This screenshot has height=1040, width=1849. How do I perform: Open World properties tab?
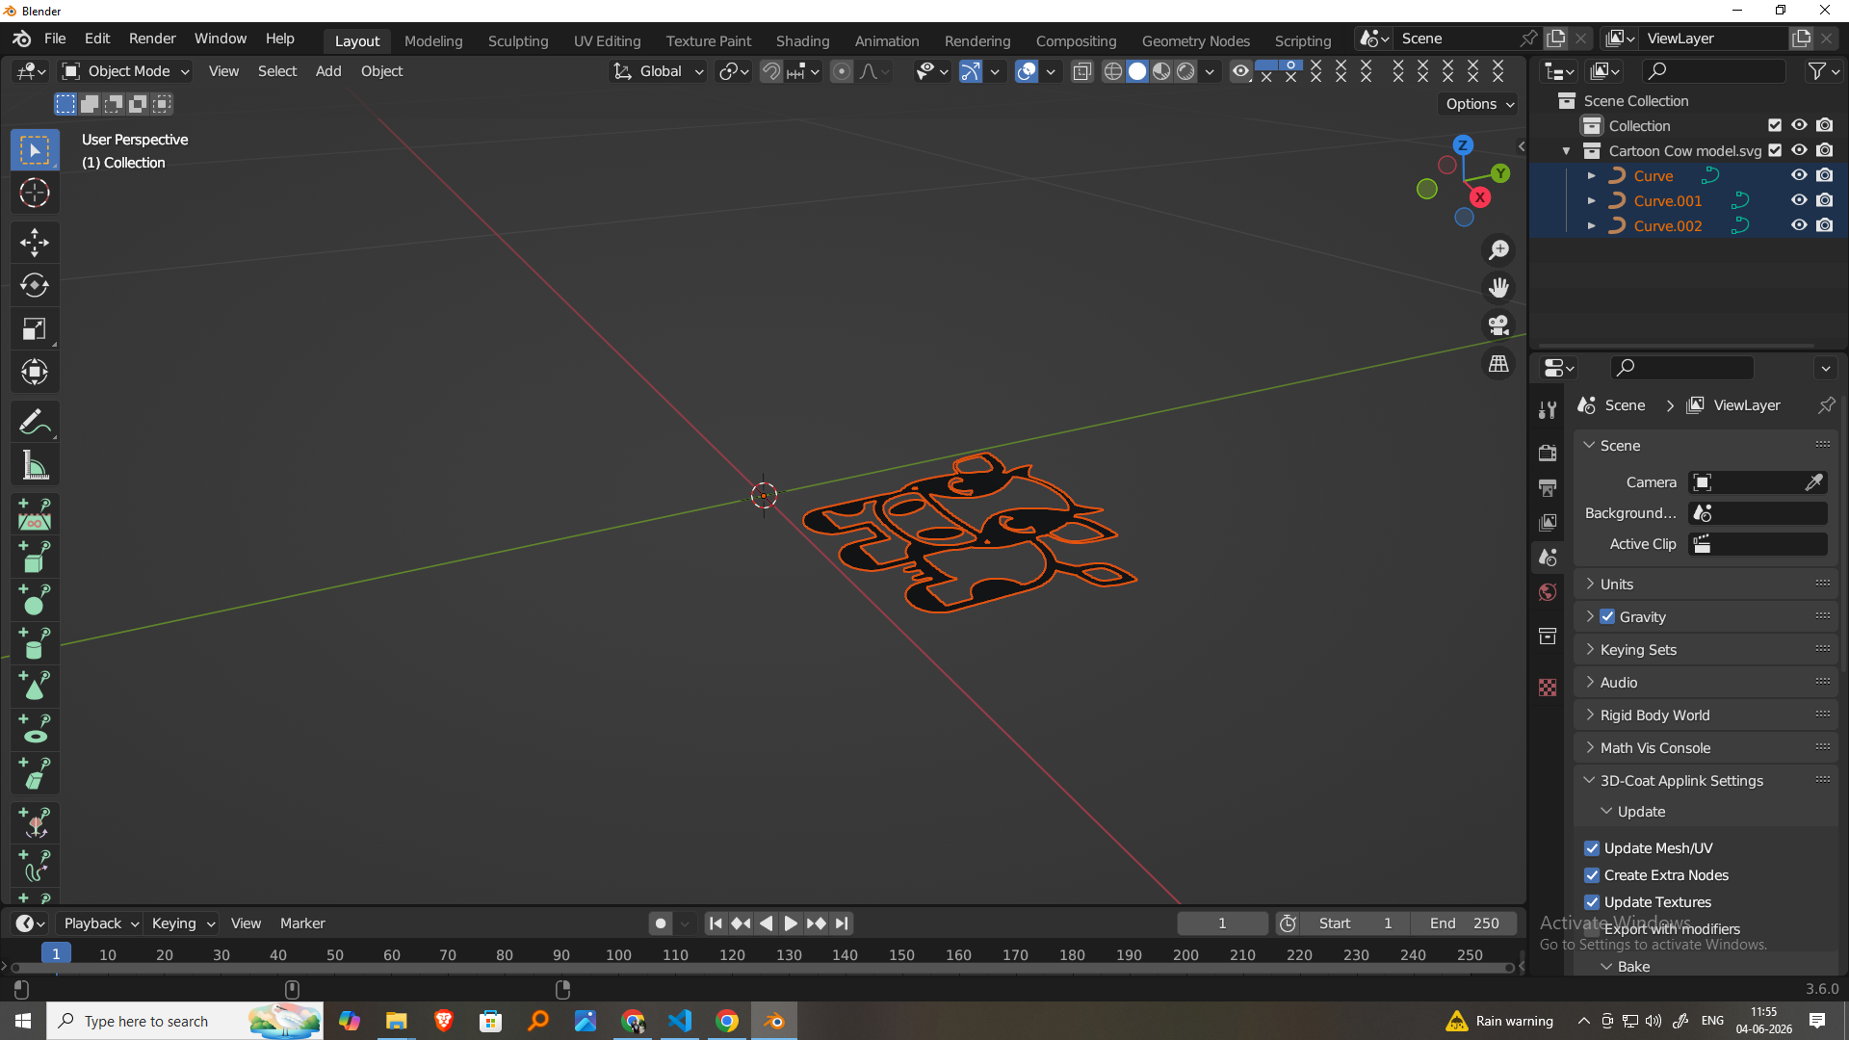point(1548,592)
